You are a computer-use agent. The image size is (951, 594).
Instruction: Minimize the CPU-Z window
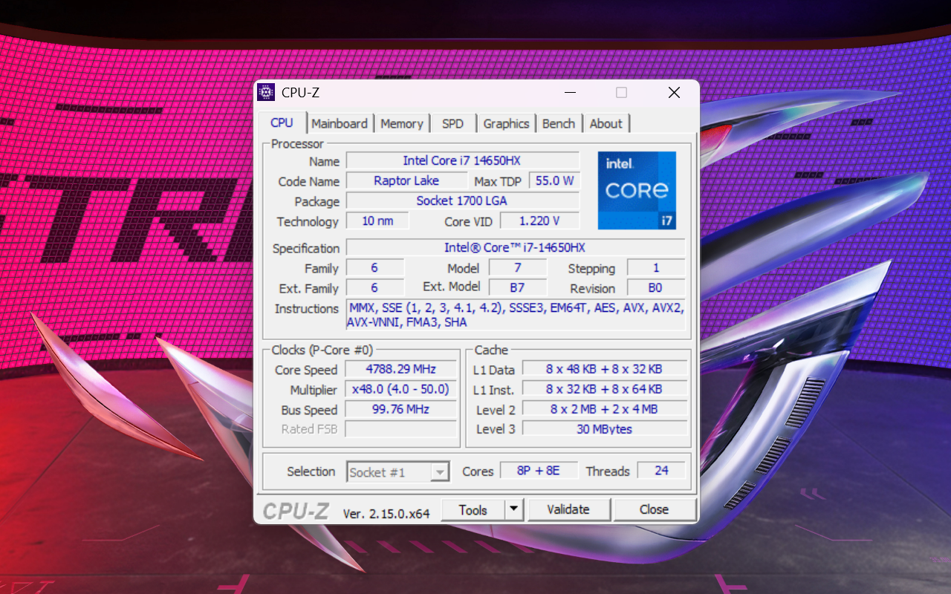point(571,92)
